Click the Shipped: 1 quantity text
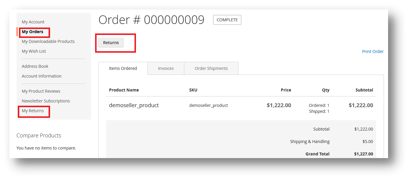 click(x=319, y=112)
